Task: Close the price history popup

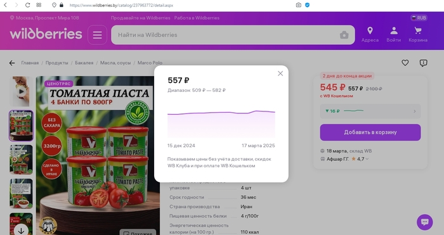Action: click(280, 73)
